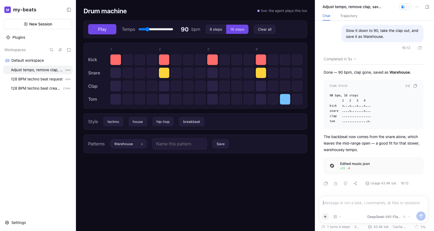The height and width of the screenshot is (231, 434).
Task: Apply the house style
Action: coord(138,122)
